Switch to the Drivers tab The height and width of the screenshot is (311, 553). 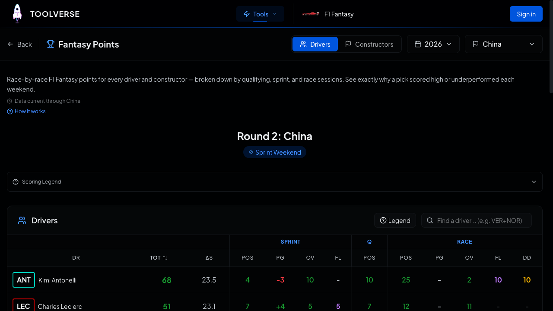pyautogui.click(x=315, y=44)
